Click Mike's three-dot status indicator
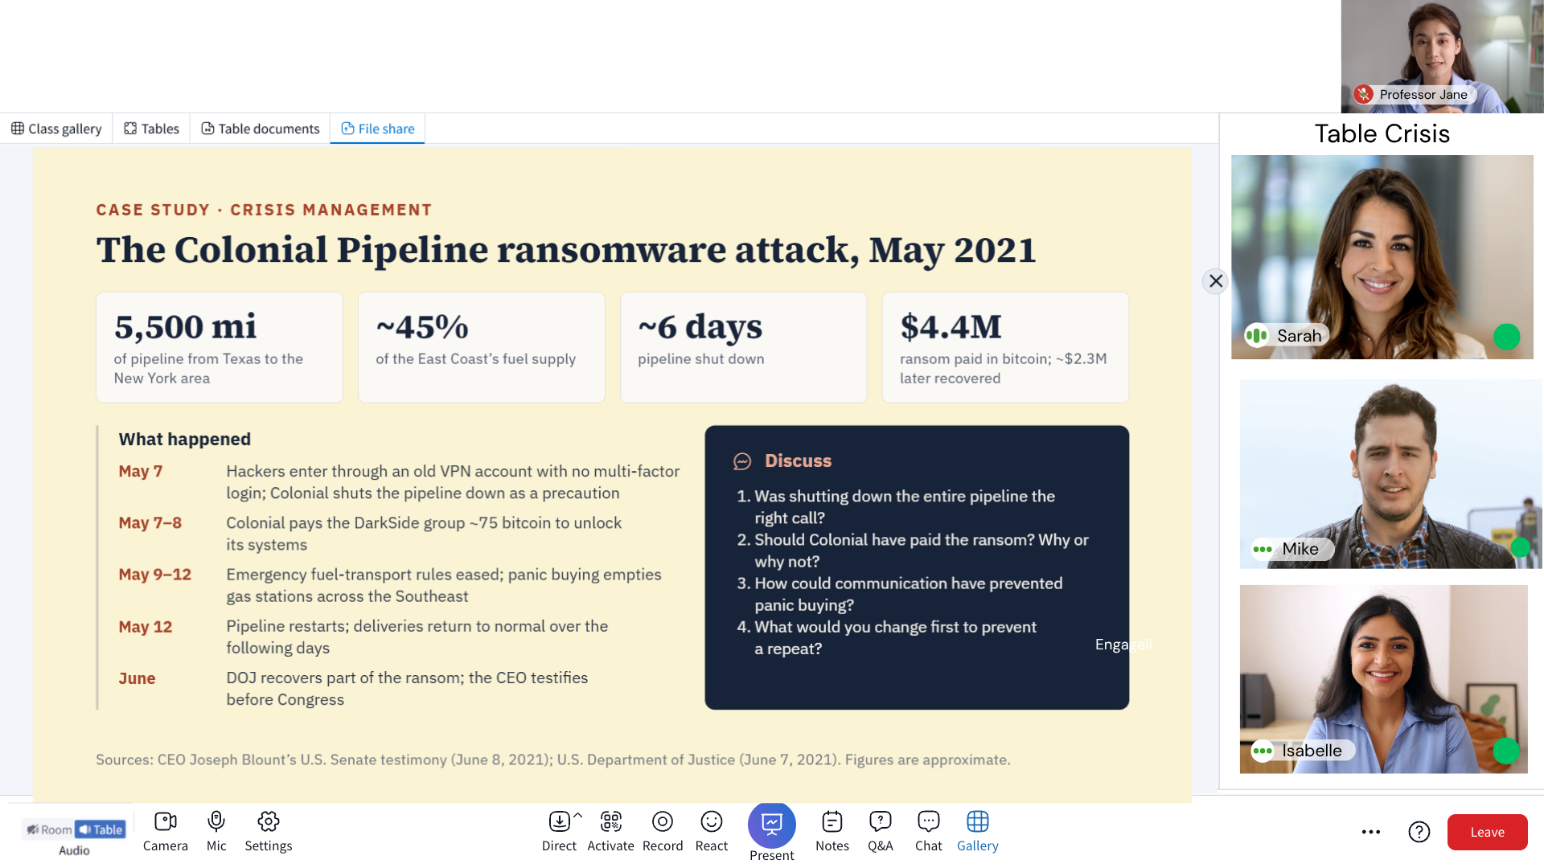Viewport: 1544px width, 868px height. pyautogui.click(x=1263, y=550)
